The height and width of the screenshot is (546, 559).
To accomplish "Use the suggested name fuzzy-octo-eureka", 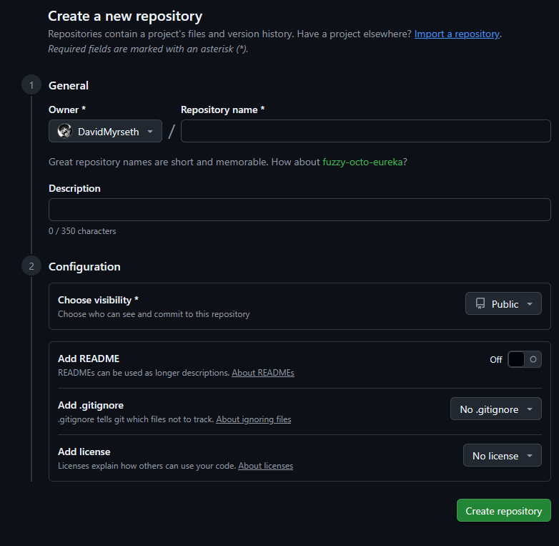I will (364, 162).
